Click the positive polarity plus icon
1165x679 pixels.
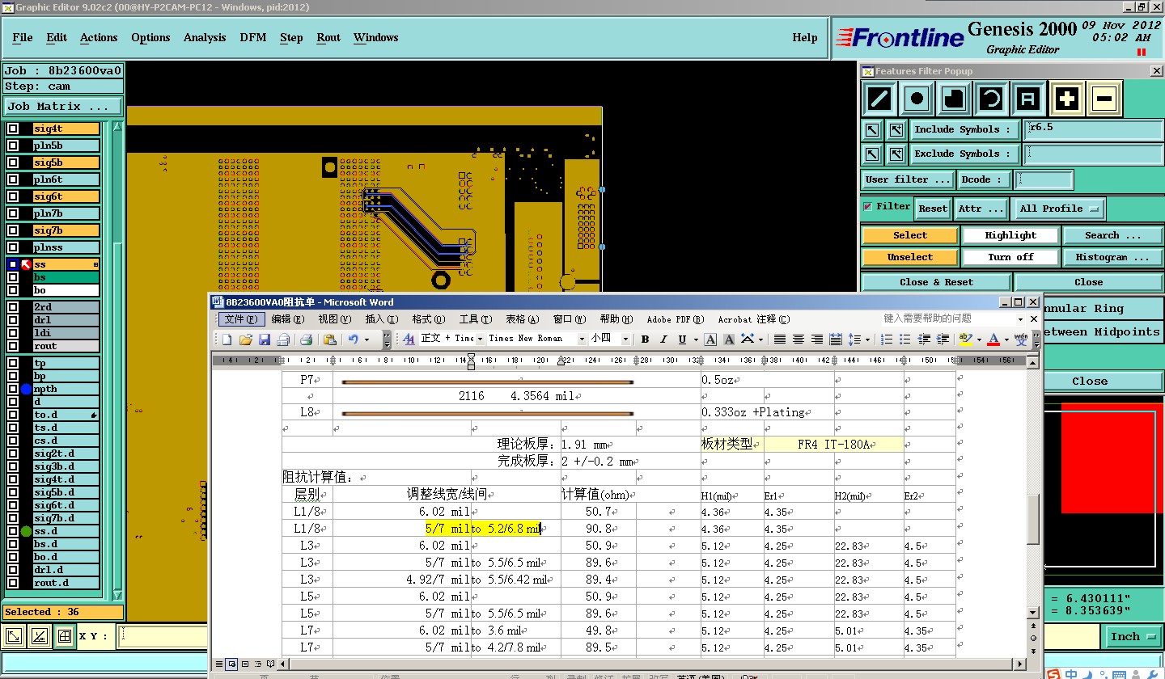tap(1067, 99)
